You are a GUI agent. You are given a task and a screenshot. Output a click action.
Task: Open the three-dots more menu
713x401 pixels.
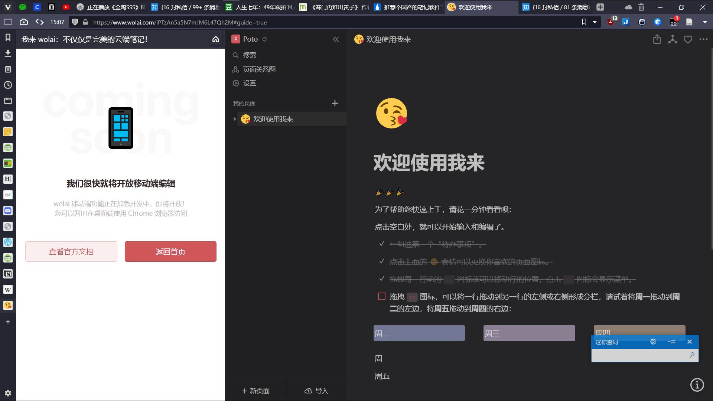tap(703, 39)
